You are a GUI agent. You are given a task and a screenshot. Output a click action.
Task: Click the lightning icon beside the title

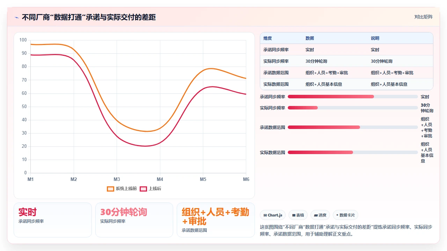pyautogui.click(x=16, y=17)
